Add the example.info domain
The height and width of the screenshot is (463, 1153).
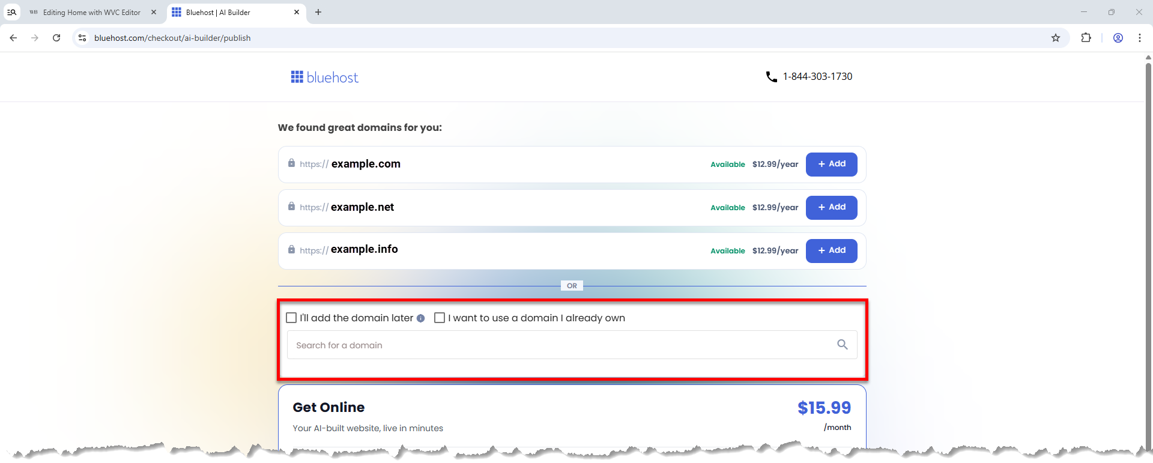pos(831,250)
